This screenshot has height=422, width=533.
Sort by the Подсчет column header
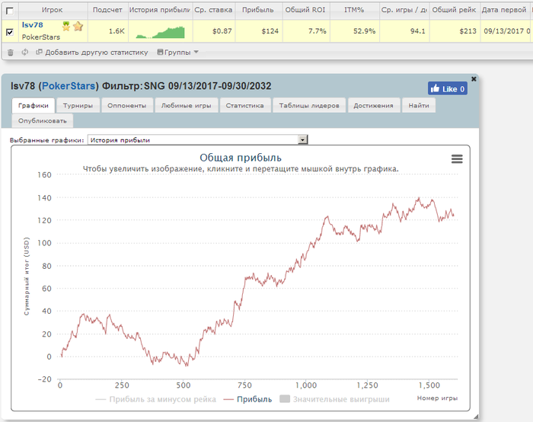(x=107, y=10)
